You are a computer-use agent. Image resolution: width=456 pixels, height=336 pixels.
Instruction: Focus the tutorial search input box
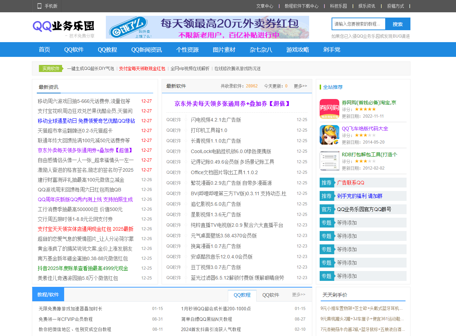coord(358,24)
